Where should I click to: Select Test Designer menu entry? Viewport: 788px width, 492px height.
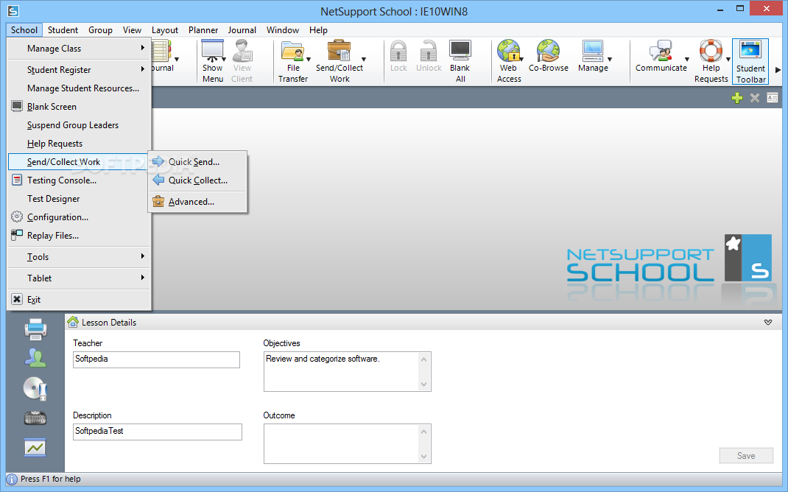tap(80, 199)
